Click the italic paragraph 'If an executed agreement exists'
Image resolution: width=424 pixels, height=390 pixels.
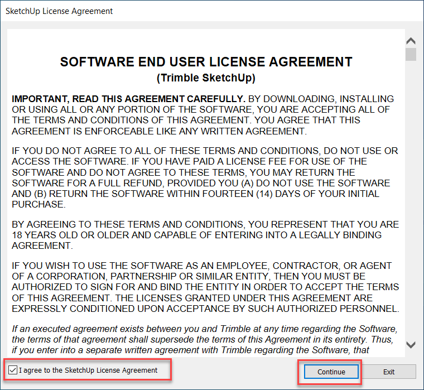205,339
